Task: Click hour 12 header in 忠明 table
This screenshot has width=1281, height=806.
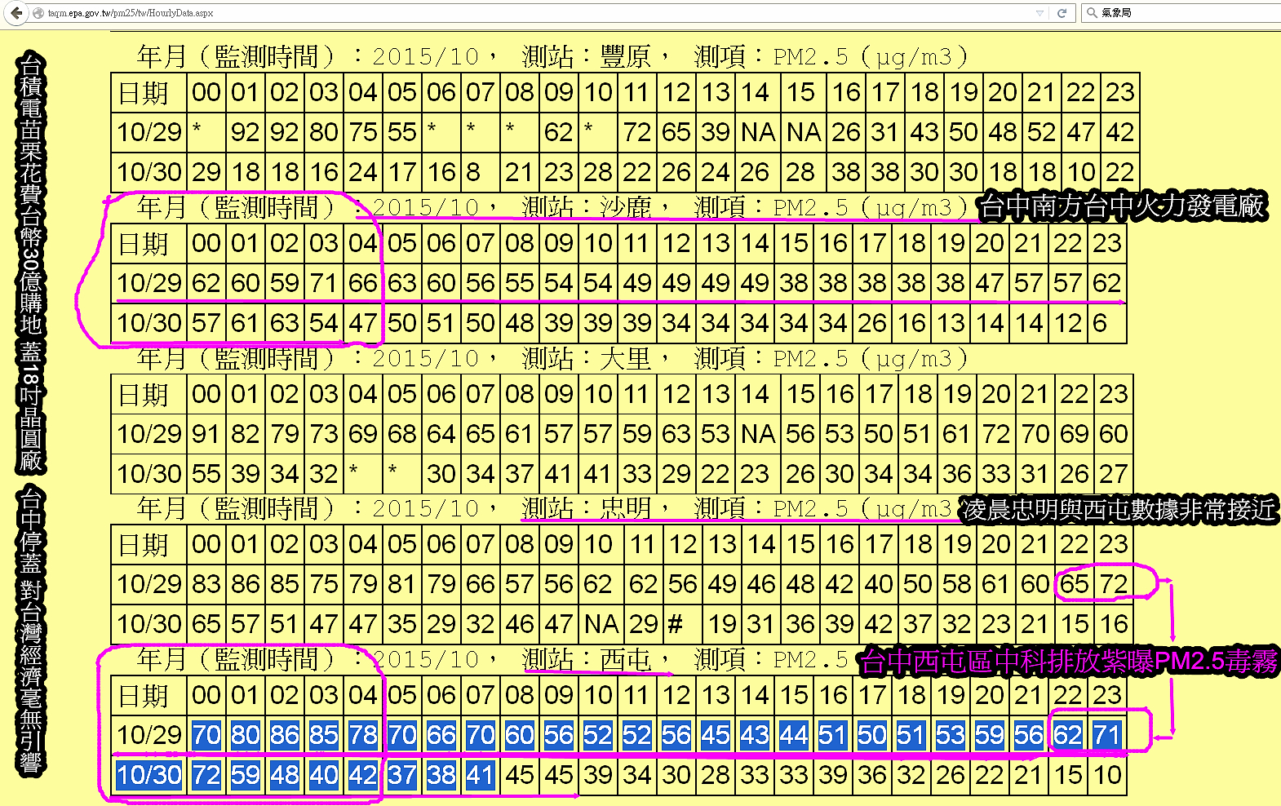Action: point(683,545)
